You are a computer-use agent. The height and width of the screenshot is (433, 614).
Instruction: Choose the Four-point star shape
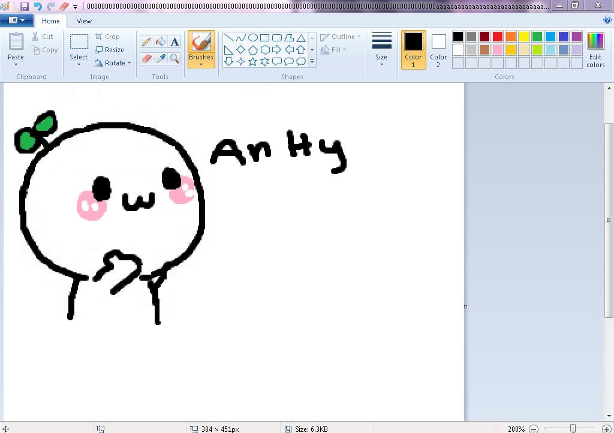[241, 61]
